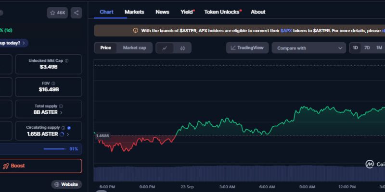The height and width of the screenshot is (192, 385).
Task: Open the Markets tab
Action: click(x=134, y=12)
